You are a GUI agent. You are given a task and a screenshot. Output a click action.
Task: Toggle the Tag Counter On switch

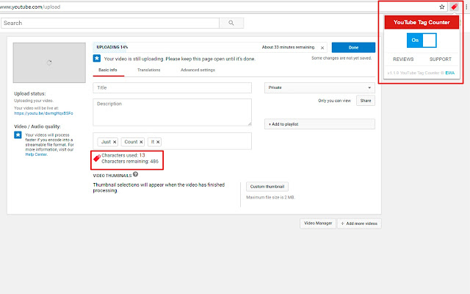422,40
